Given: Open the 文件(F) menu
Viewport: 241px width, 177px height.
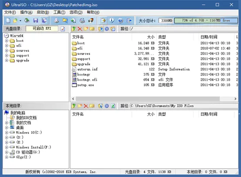Looking at the screenshot, I should coord(10,12).
